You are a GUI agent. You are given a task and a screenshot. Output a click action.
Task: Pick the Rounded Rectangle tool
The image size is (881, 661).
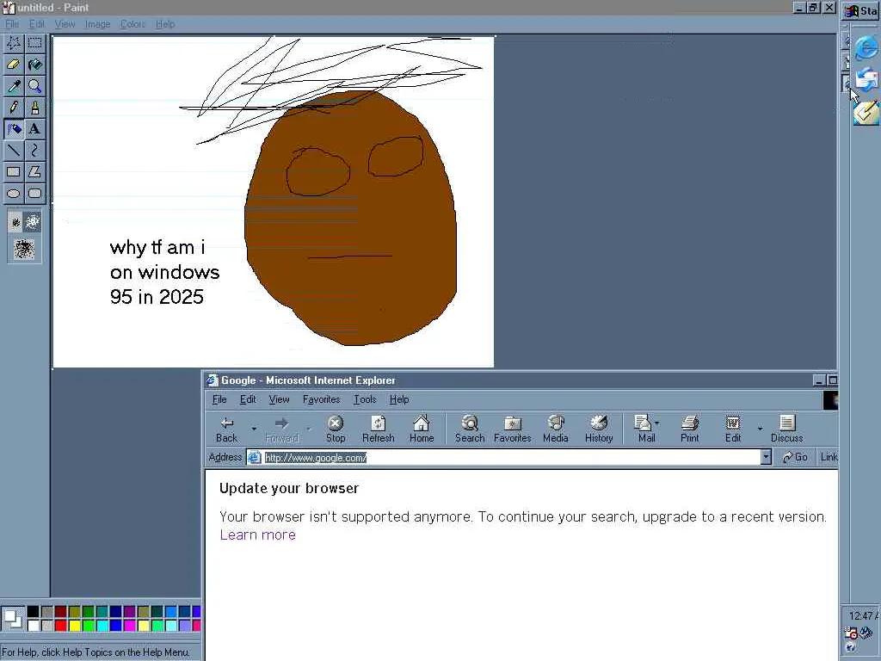point(34,194)
